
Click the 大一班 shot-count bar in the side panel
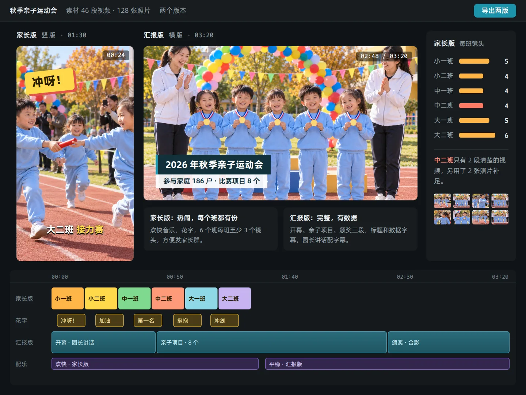474,120
